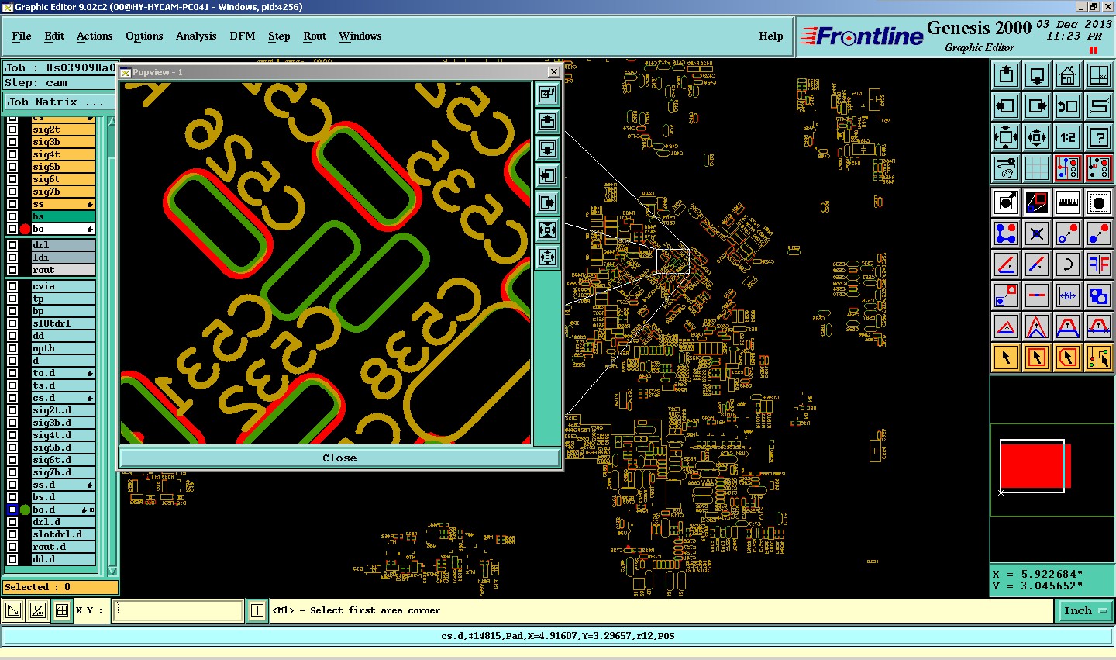Click the green bo.d layer color dot
The image size is (1116, 660).
click(x=25, y=510)
